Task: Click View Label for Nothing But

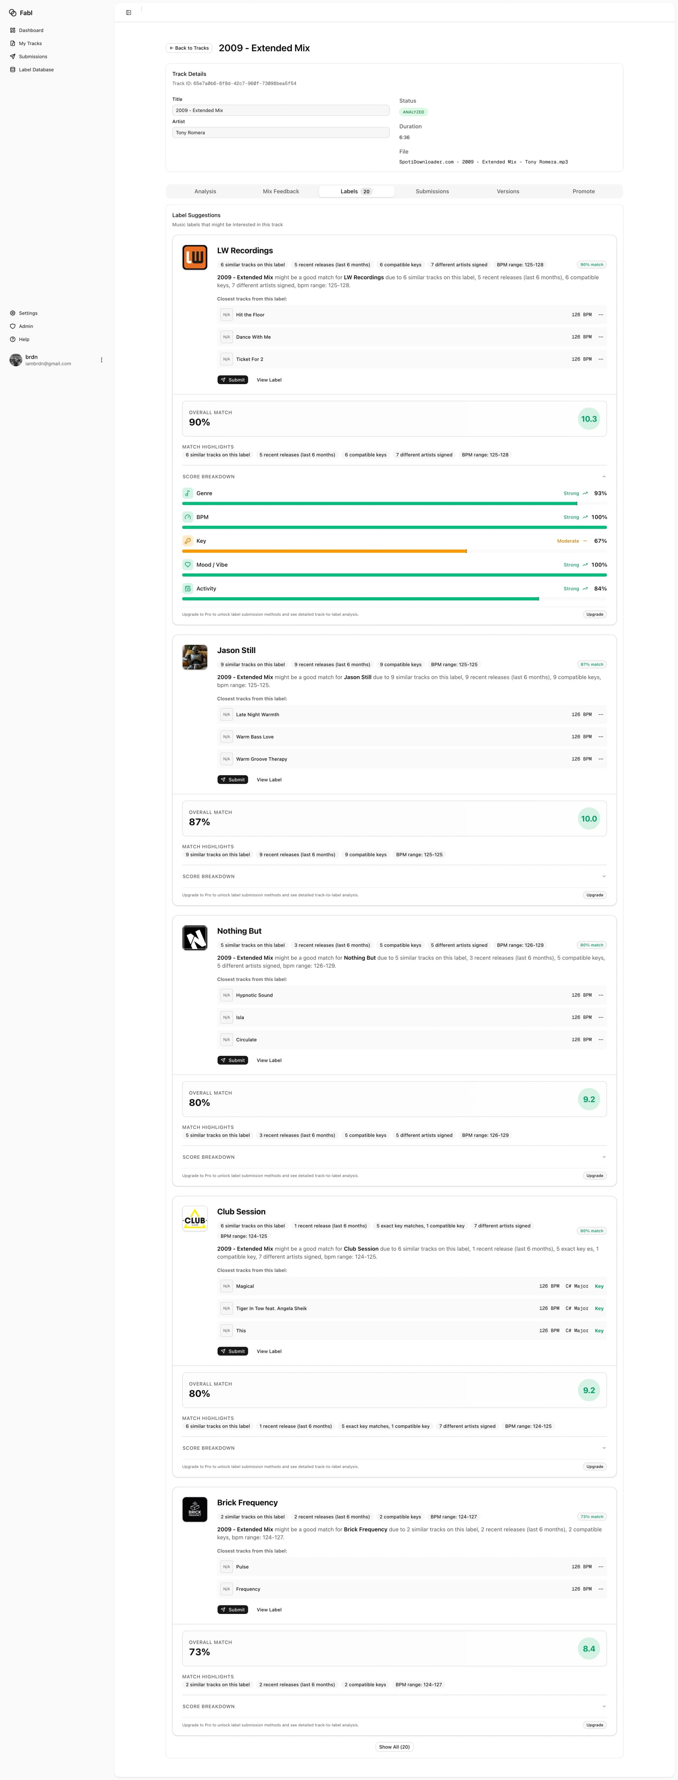Action: 269,1060
